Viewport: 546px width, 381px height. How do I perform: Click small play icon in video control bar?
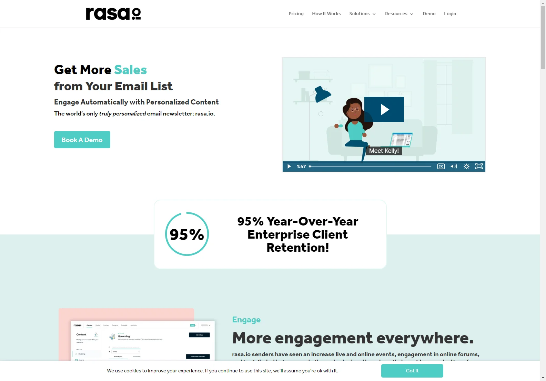(x=289, y=166)
